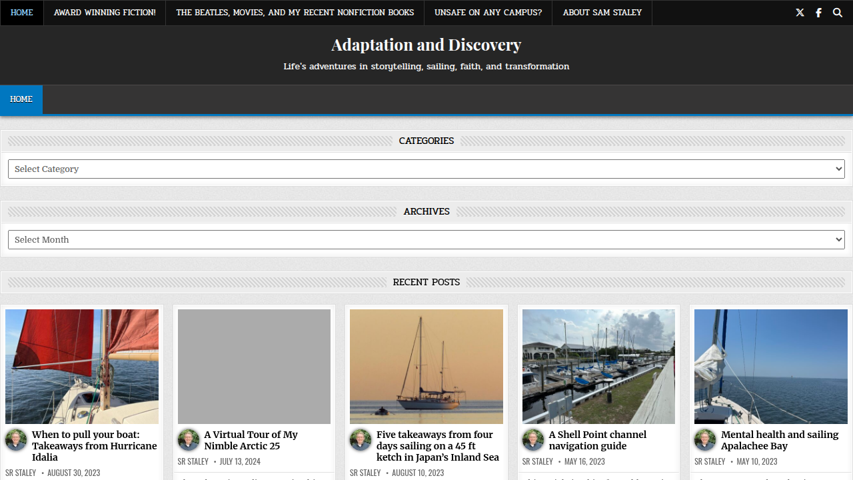This screenshot has height=480, width=853.
Task: Click author avatar beside Japan's Inland Sea post
Action: pyautogui.click(x=361, y=440)
